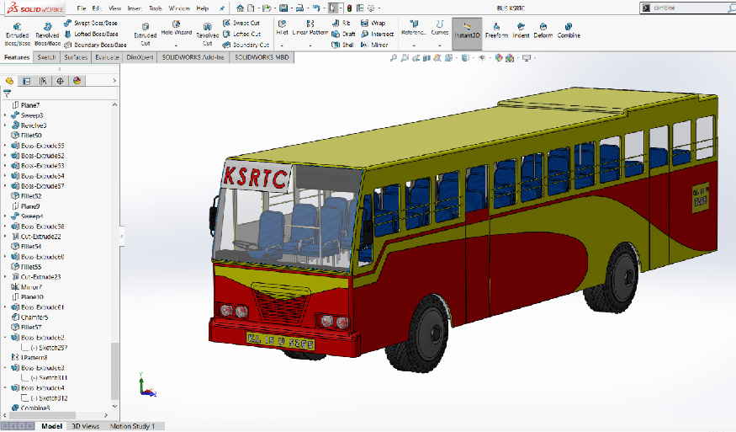This screenshot has height=432, width=736.
Task: Select the Swept Cut tool
Action: tap(241, 23)
